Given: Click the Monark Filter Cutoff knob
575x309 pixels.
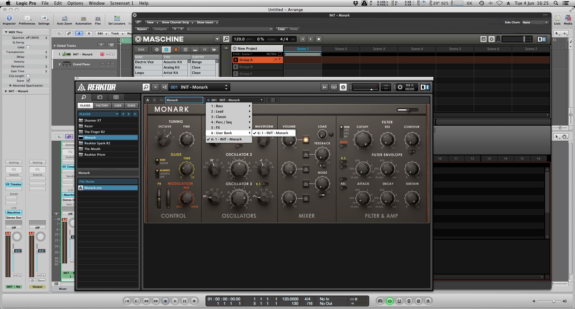Looking at the screenshot, I should click(x=363, y=140).
